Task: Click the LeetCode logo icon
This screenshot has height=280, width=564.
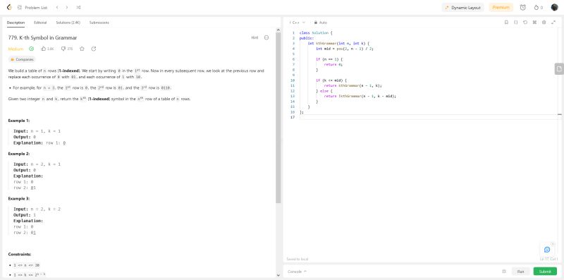Action: (x=9, y=7)
